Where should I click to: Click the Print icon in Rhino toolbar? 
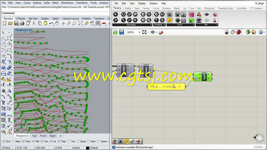(x=22, y=23)
